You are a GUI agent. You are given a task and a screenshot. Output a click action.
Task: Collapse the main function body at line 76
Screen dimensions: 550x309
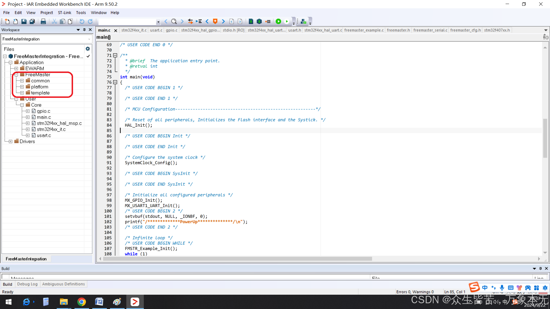[x=115, y=82]
